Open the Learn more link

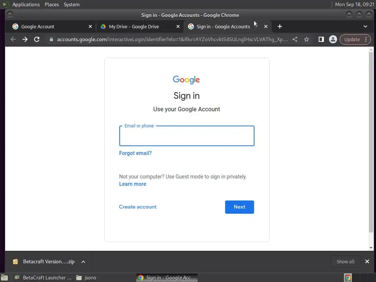[133, 184]
